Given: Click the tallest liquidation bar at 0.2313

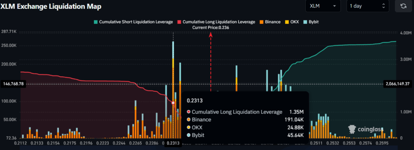Looking at the screenshot, I should pos(173,90).
